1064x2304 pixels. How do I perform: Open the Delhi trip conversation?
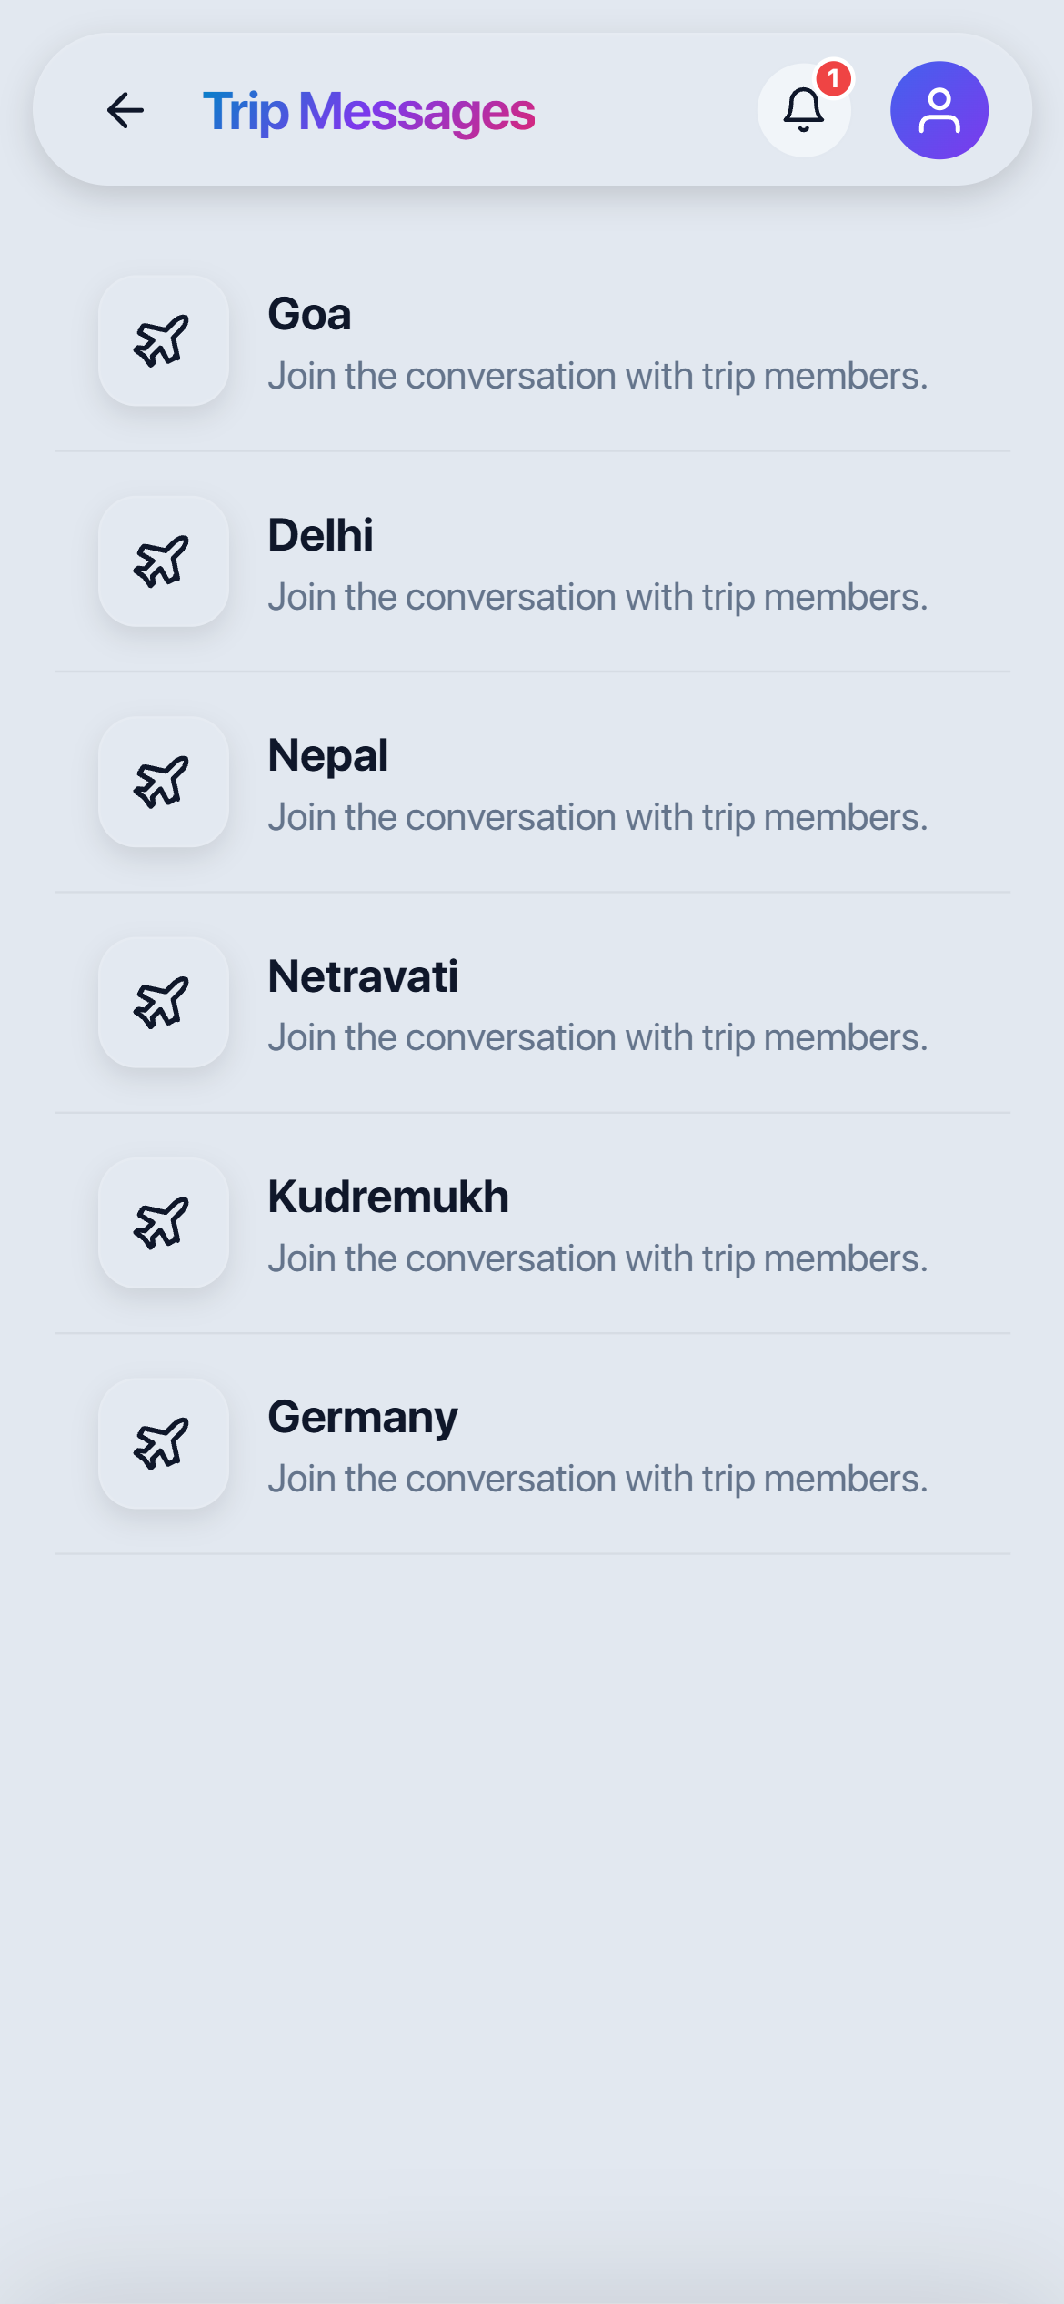coord(532,562)
